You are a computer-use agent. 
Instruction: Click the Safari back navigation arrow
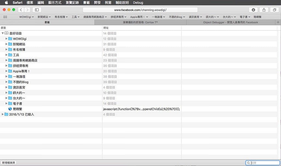pos(21,10)
